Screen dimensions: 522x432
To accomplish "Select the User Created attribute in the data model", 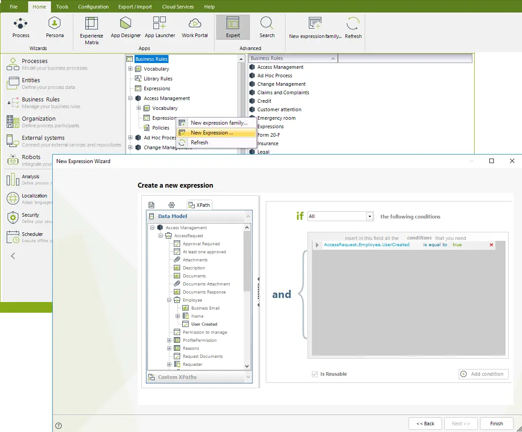I will pos(204,324).
